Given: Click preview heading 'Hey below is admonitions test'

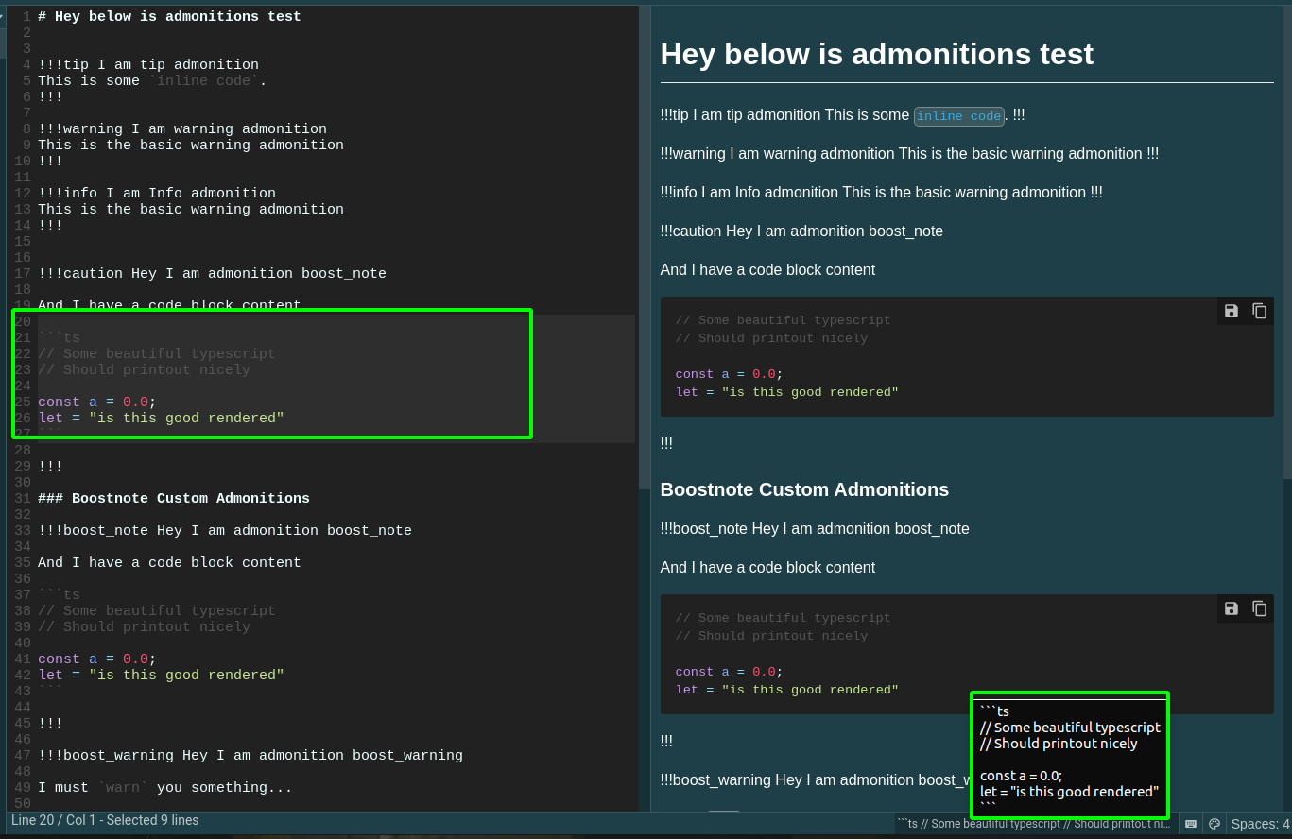Looking at the screenshot, I should point(876,54).
